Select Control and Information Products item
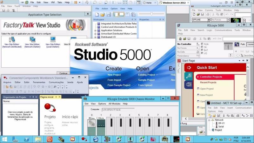Screen dimensions: 254x143 click(x=119, y=27)
